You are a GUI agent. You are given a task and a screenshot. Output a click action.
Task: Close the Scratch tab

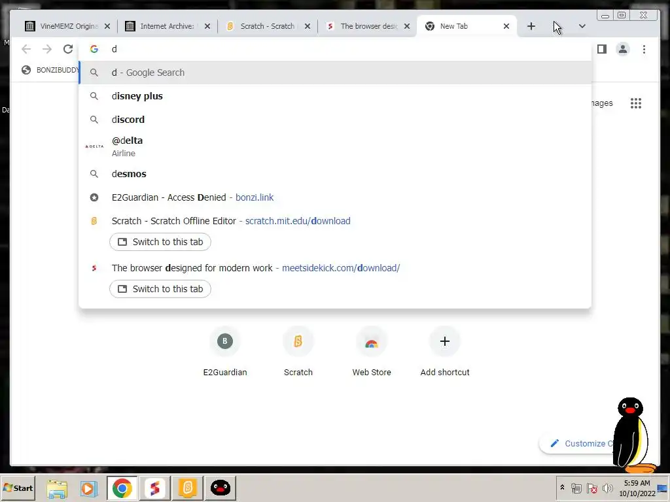point(308,26)
